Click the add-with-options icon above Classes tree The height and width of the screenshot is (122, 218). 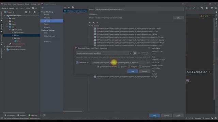[94, 22]
